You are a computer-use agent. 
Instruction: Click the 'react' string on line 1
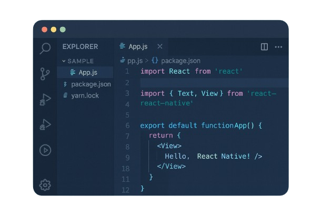coord(228,71)
